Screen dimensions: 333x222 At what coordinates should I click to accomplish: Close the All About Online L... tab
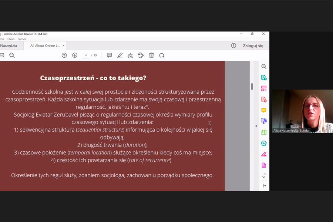[63, 46]
